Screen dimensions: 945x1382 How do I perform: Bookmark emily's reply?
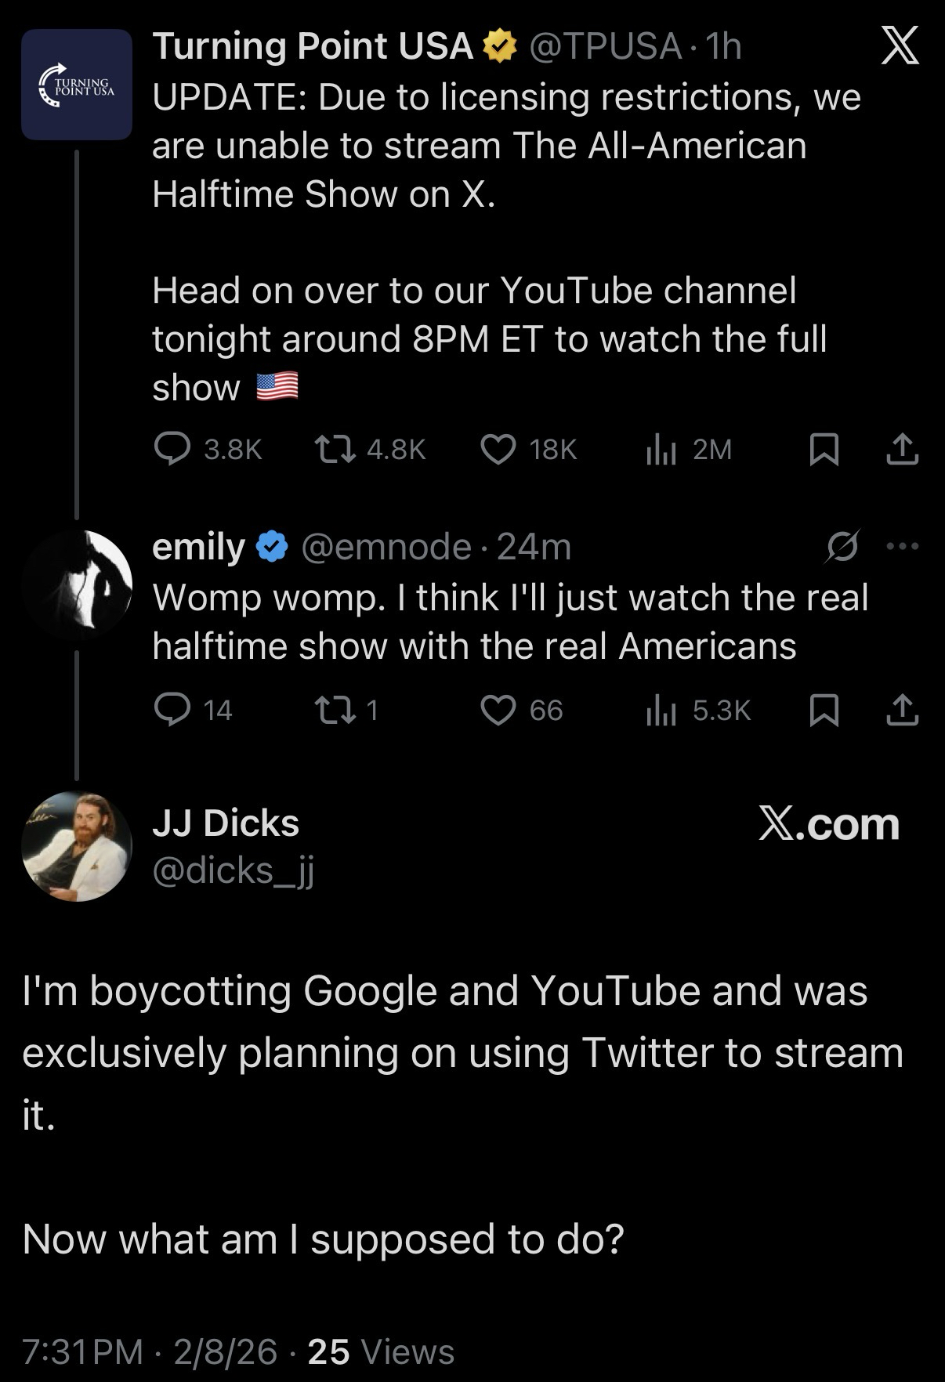click(824, 710)
